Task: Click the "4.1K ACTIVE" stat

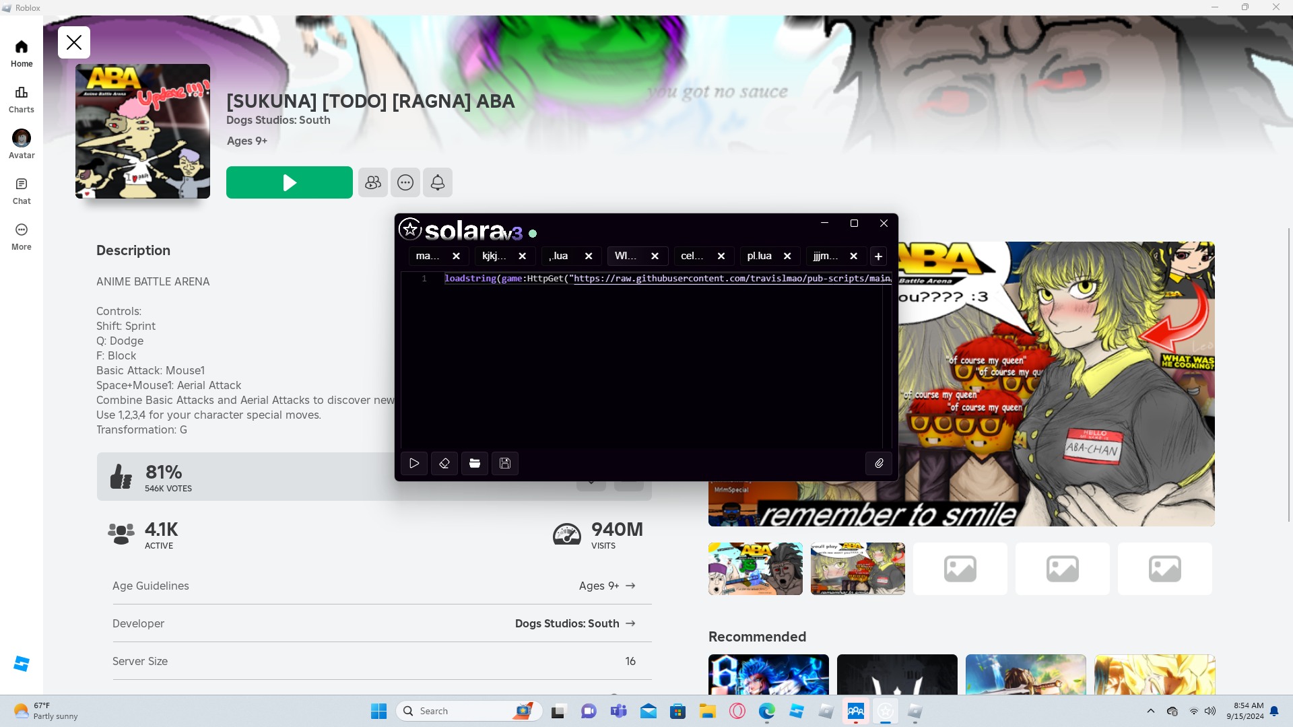Action: pyautogui.click(x=143, y=534)
